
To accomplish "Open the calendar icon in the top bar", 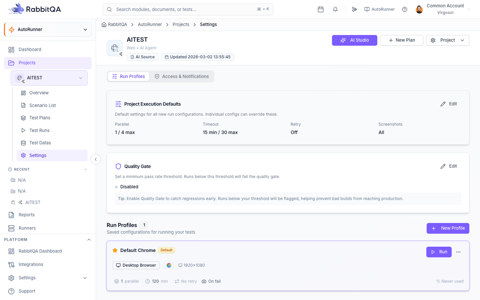I will click(x=321, y=9).
